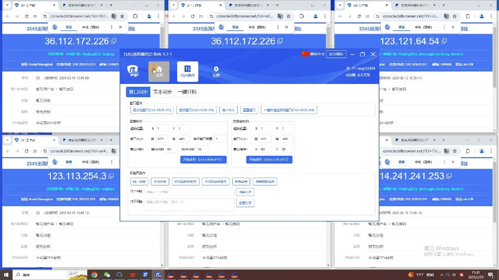
Task: Copy the 123.113.254.3 IP address
Action: pyautogui.click(x=111, y=176)
